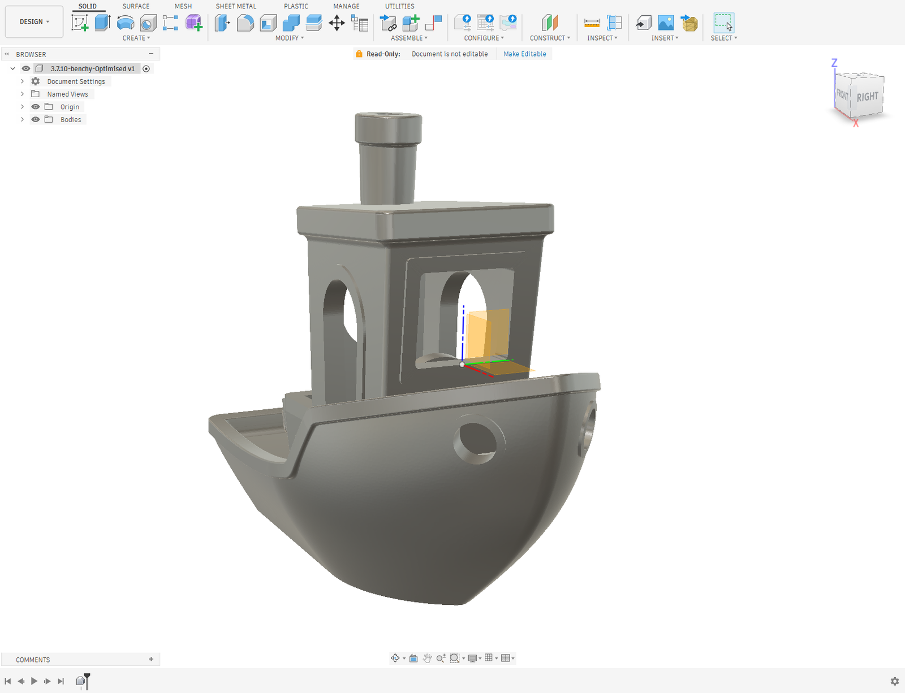This screenshot has height=693, width=905.
Task: Open the Insert dropdown menu
Action: click(665, 38)
